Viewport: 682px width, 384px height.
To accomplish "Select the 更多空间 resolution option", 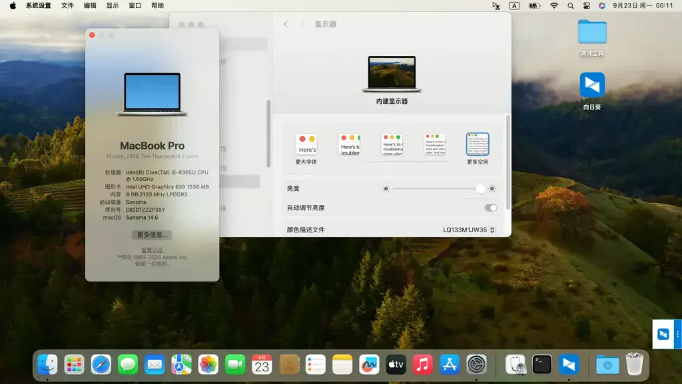I will click(478, 144).
